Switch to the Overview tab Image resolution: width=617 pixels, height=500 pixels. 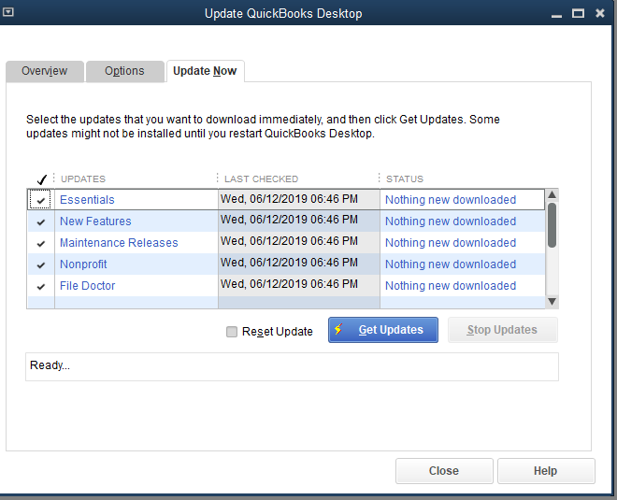click(x=45, y=71)
